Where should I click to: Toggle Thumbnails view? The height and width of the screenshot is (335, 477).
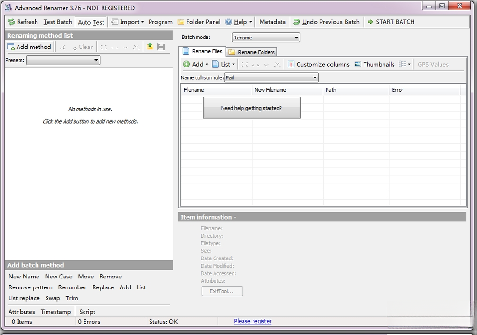click(374, 64)
